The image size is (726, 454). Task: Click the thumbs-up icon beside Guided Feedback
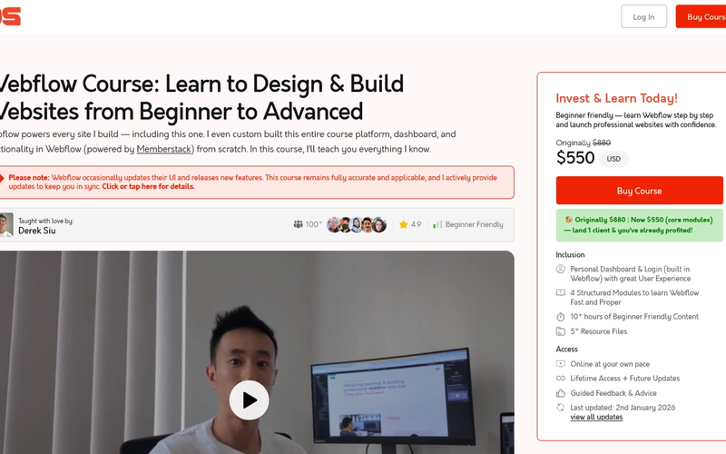tap(560, 393)
